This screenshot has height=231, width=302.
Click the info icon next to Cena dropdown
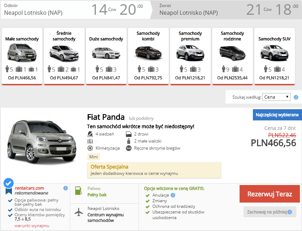pyautogui.click(x=296, y=97)
